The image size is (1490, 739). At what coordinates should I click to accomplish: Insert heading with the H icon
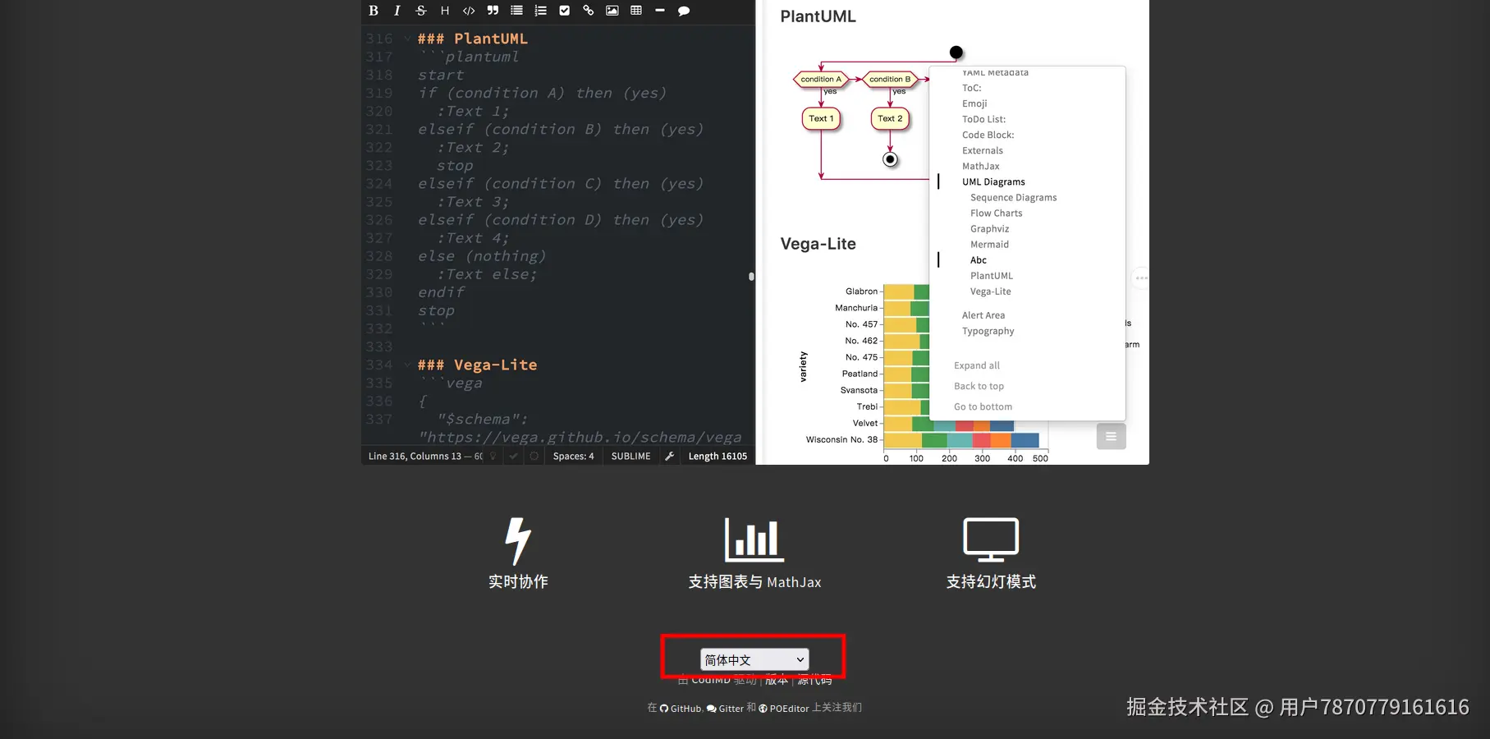[445, 11]
